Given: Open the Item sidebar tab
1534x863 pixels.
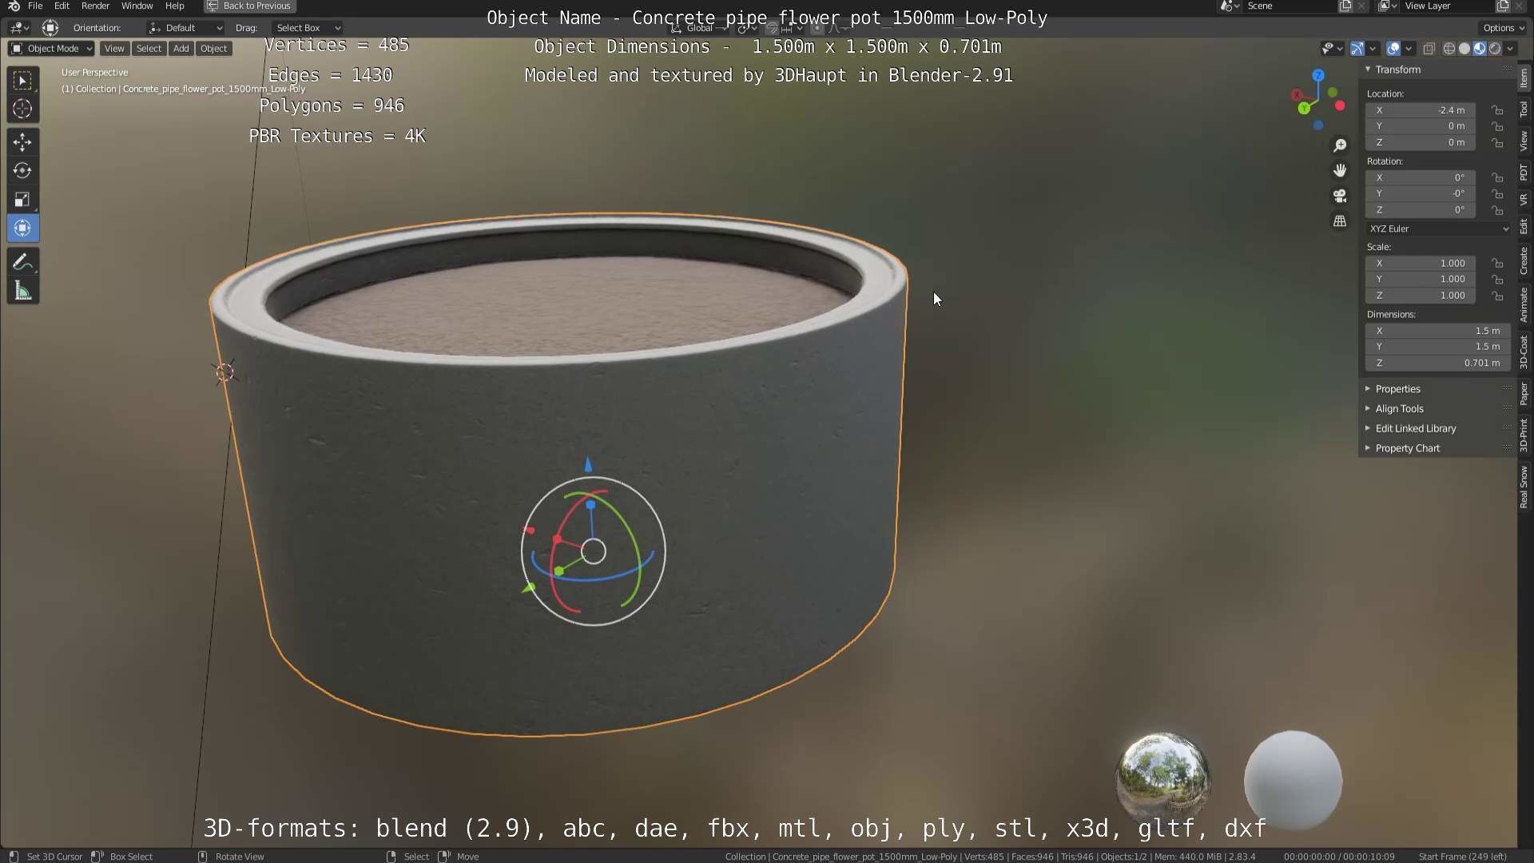Looking at the screenshot, I should click(x=1524, y=78).
